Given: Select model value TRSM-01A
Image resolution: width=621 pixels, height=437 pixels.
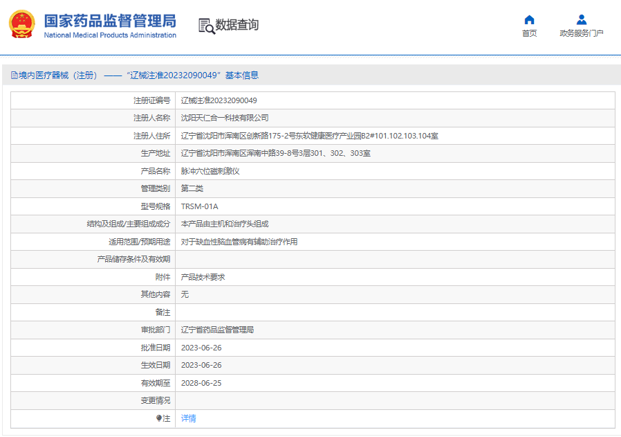Looking at the screenshot, I should click(x=200, y=206).
